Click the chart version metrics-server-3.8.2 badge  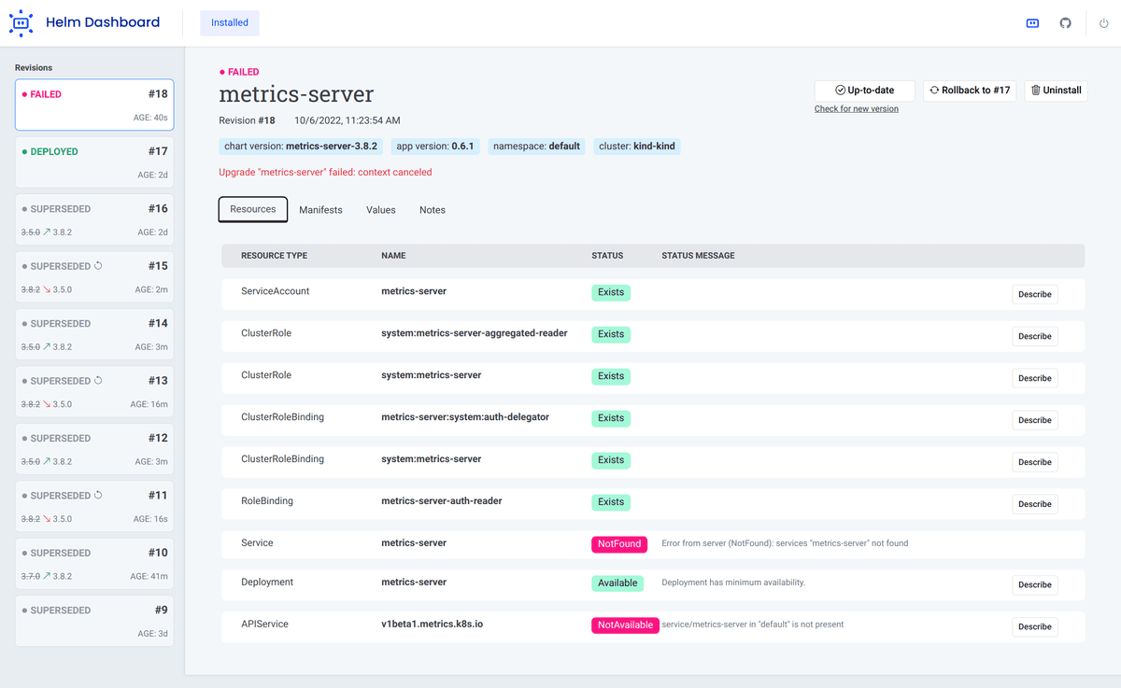(300, 147)
